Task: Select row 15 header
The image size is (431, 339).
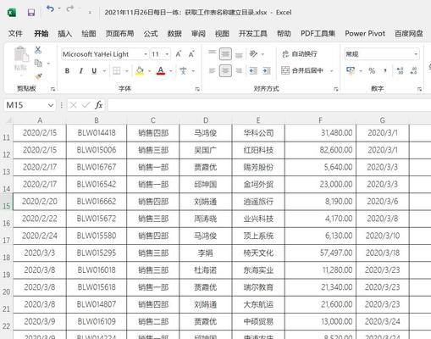Action: pos(6,202)
